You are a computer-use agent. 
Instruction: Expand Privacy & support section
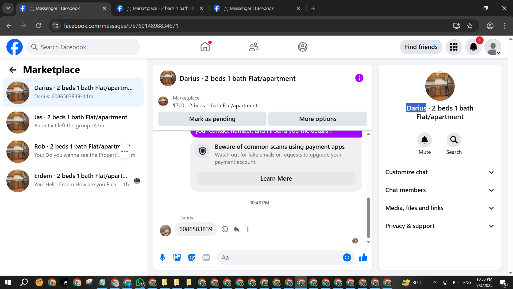[440, 226]
